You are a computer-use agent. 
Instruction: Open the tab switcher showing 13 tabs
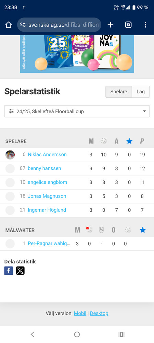(x=128, y=25)
